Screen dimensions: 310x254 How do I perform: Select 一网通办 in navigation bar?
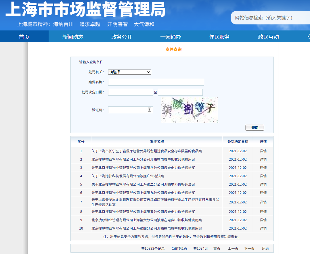point(171,37)
